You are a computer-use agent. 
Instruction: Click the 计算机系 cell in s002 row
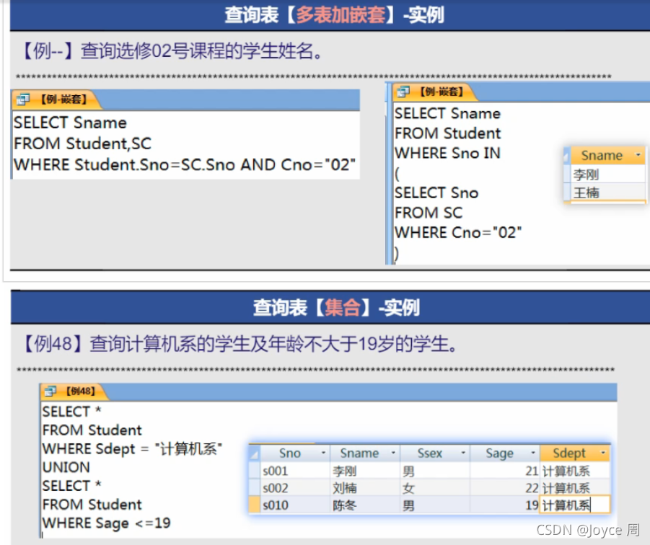point(575,488)
